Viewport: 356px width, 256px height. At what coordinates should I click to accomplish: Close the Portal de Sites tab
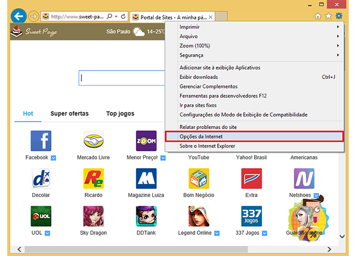tap(211, 17)
